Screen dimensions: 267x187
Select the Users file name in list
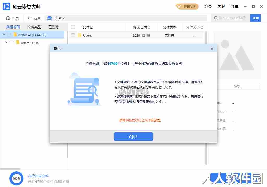pyautogui.click(x=87, y=36)
